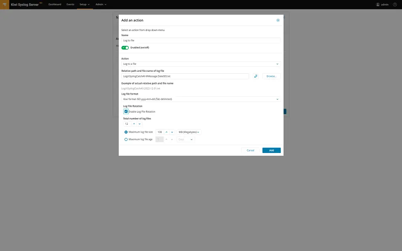402x251 pixels.
Task: Increase total number of log files
Action: pyautogui.click(x=134, y=124)
